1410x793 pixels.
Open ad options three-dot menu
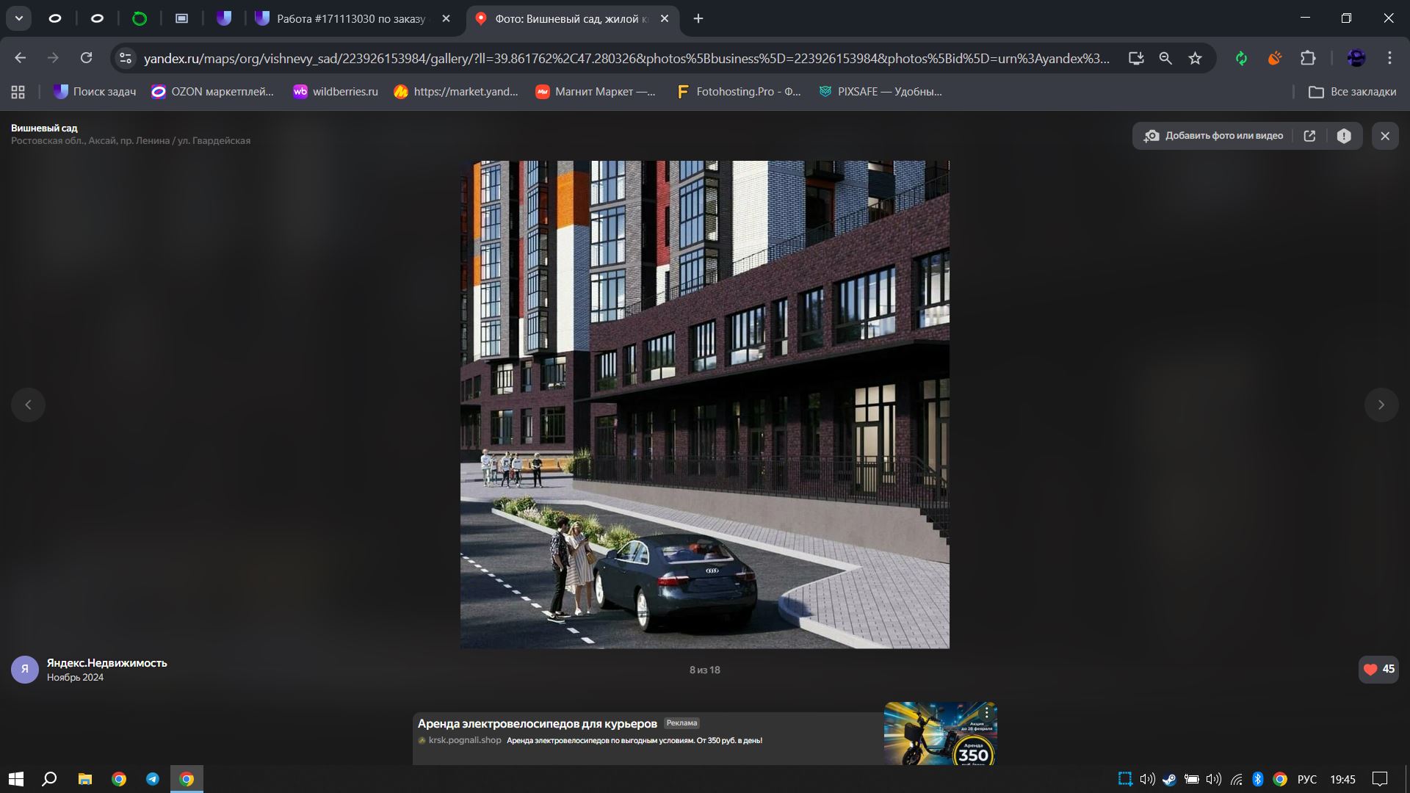[987, 712]
